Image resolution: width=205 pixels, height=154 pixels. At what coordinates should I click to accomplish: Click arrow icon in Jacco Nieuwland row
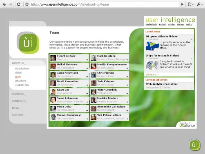click(x=87, y=77)
